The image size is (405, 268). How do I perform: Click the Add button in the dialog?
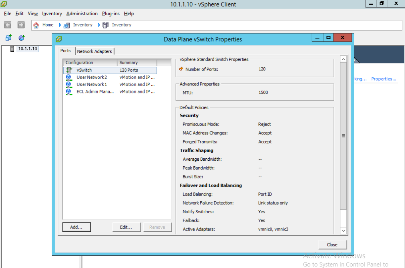76,227
